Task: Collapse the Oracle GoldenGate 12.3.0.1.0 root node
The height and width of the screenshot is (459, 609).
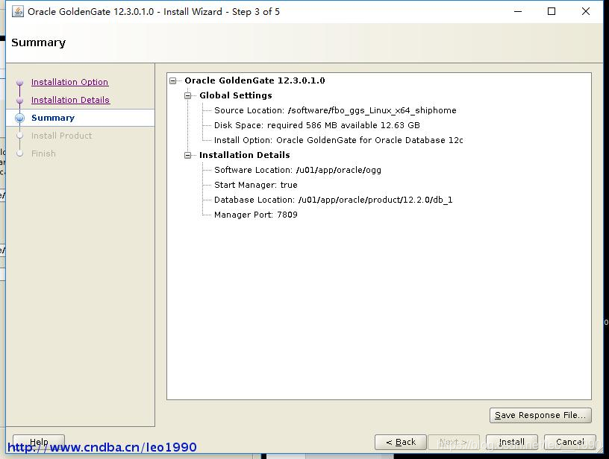Action: tap(173, 80)
